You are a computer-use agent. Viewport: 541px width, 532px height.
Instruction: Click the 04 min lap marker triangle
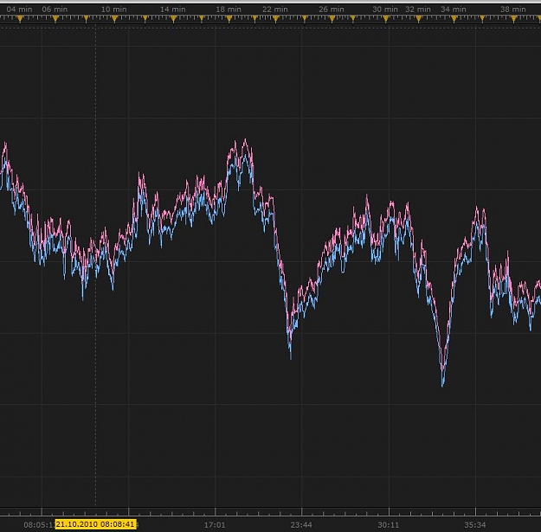tap(20, 19)
